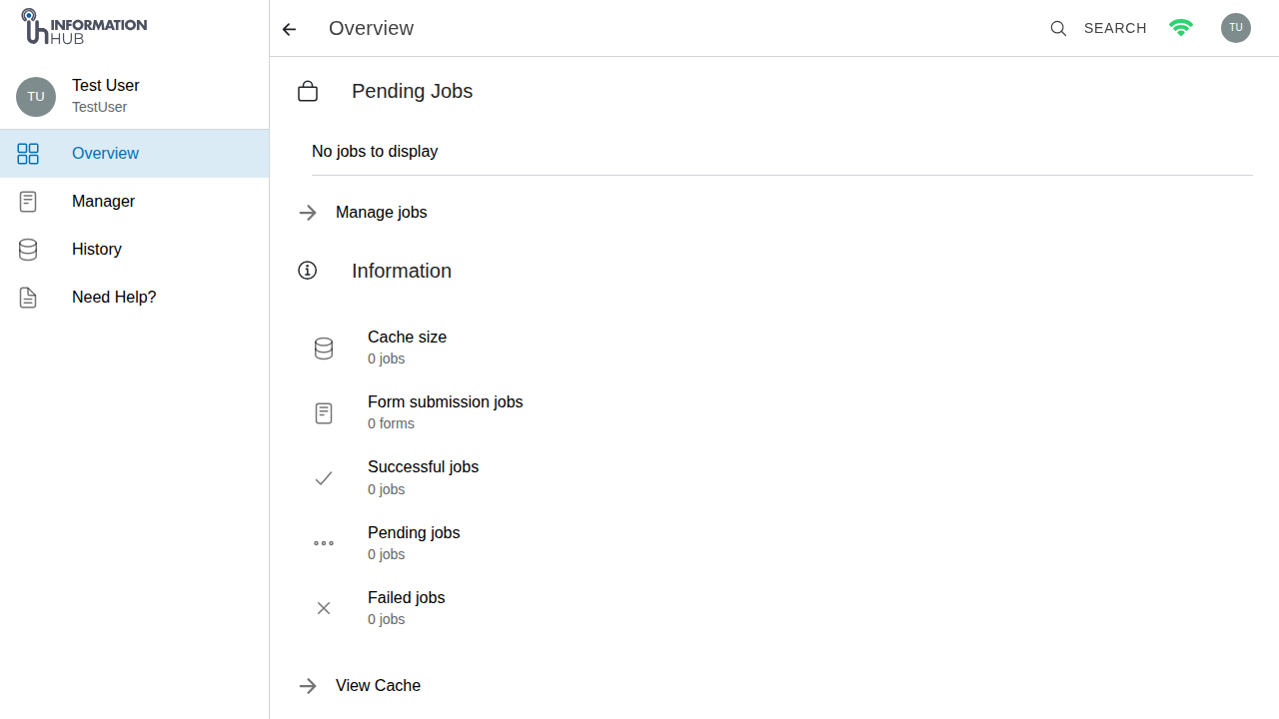Screen dimensions: 1279x719
Task: Click the History database icon in sidebar
Action: pos(28,250)
